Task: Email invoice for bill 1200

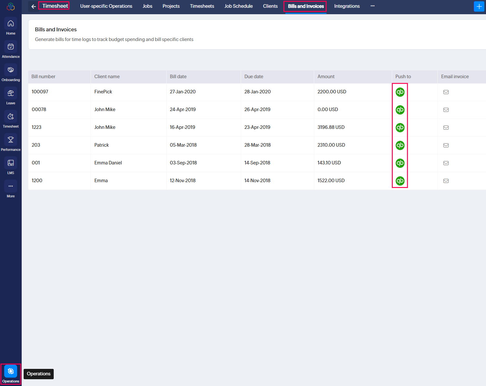Action: 446,181
